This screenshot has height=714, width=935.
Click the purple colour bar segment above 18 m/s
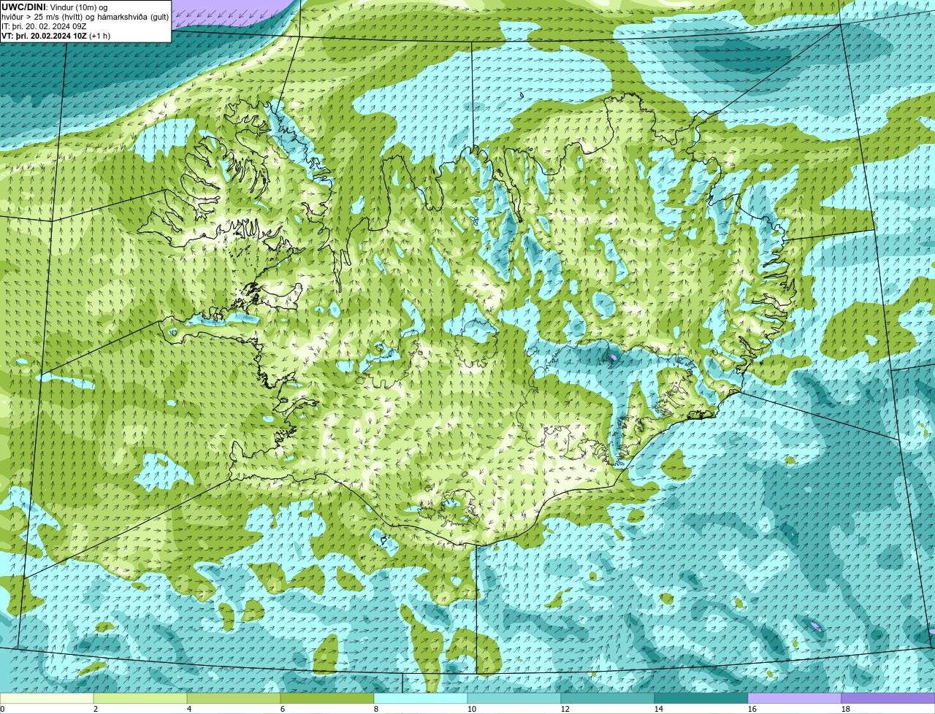click(x=888, y=698)
